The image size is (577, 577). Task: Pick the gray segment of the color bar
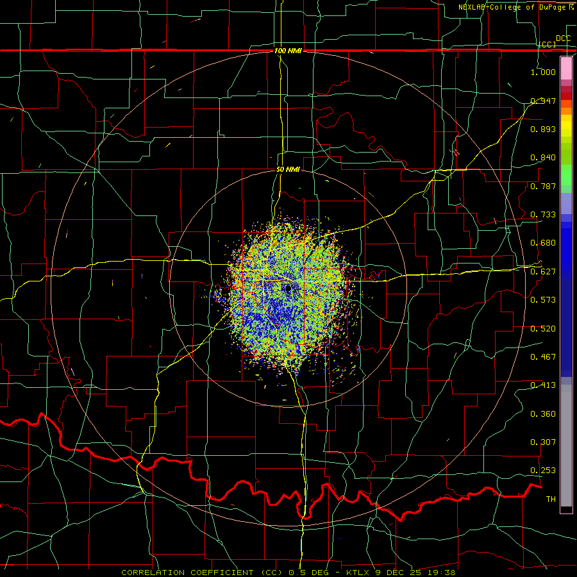point(566,446)
